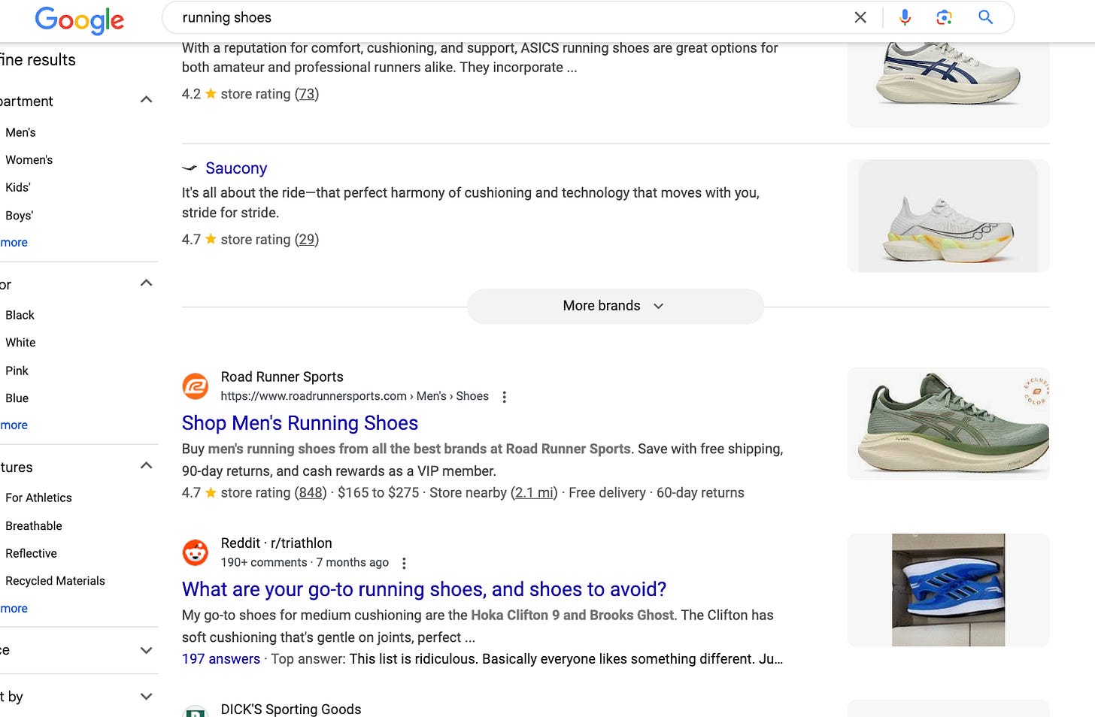Filter by Blue color

coord(17,398)
